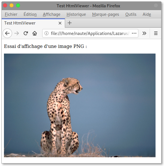Screen dimensions: 164x166
Task: Close the window with red button
Action: (5, 5)
